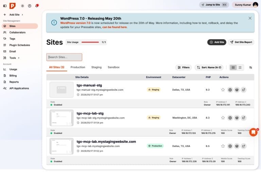Open tgx-mcp-lab-stg site name

(x=90, y=113)
